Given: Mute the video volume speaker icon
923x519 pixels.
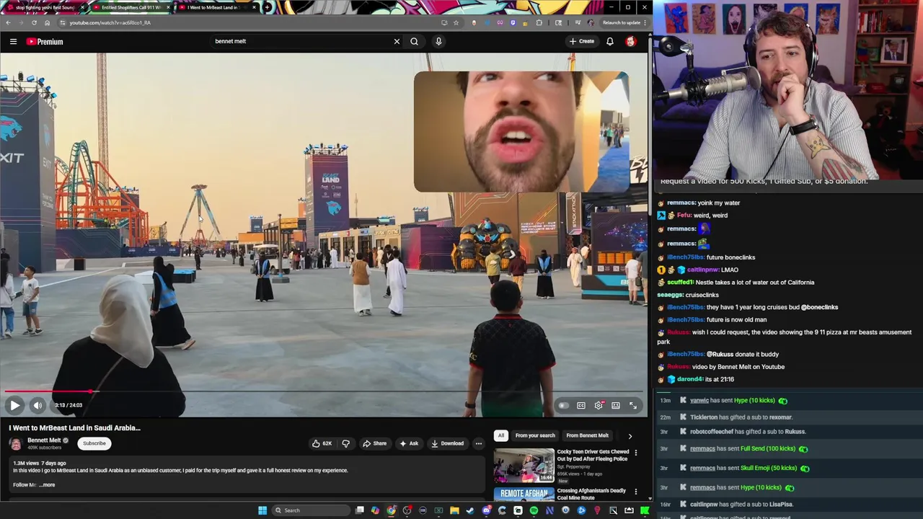Looking at the screenshot, I should 37,405.
